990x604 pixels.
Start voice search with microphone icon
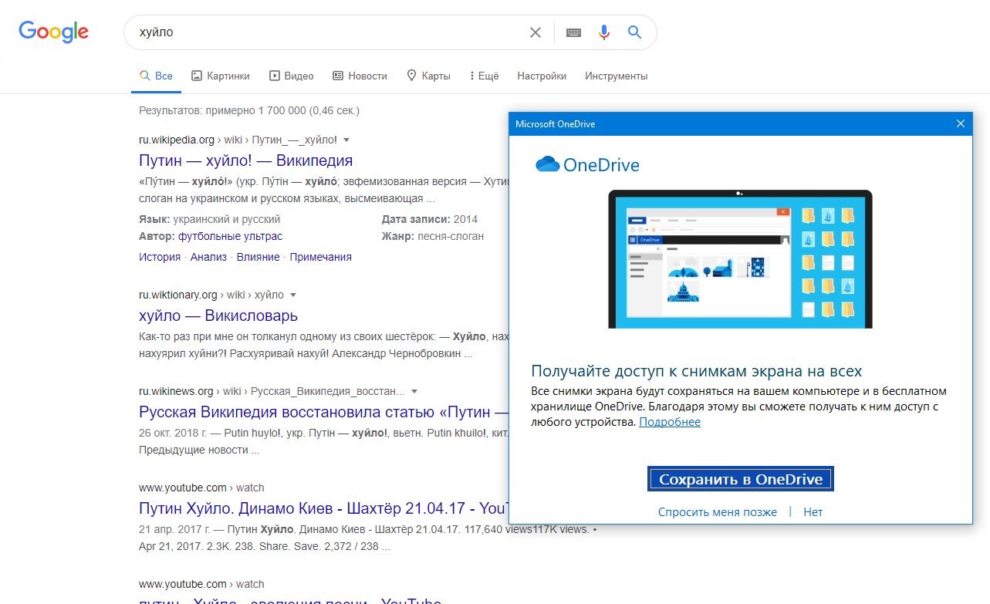click(604, 32)
